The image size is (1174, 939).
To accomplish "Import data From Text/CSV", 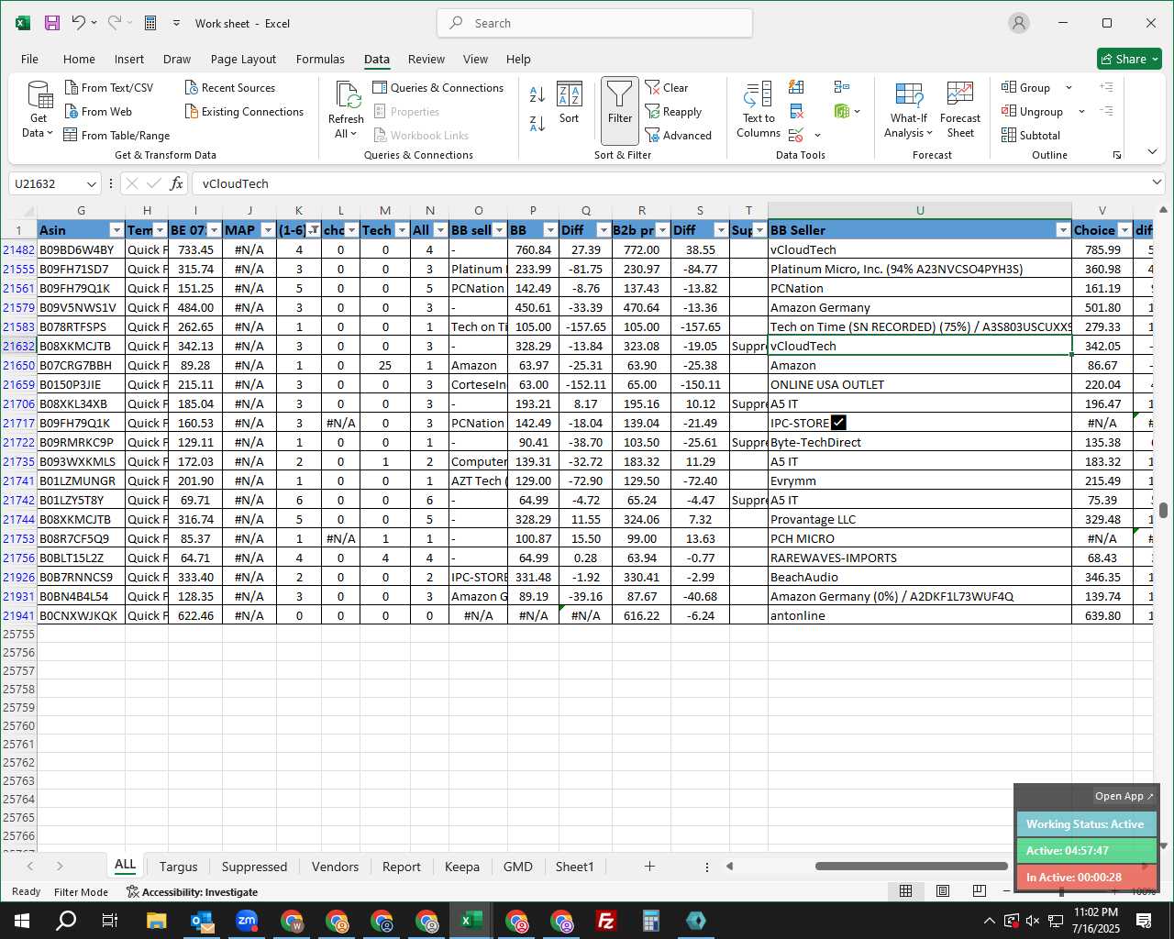I will pos(109,87).
